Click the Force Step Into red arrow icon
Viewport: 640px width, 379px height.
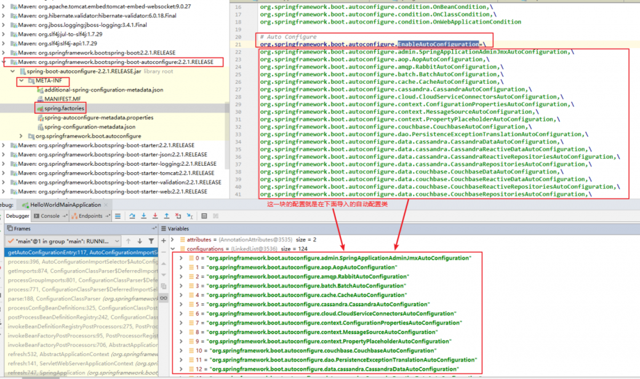(156, 215)
